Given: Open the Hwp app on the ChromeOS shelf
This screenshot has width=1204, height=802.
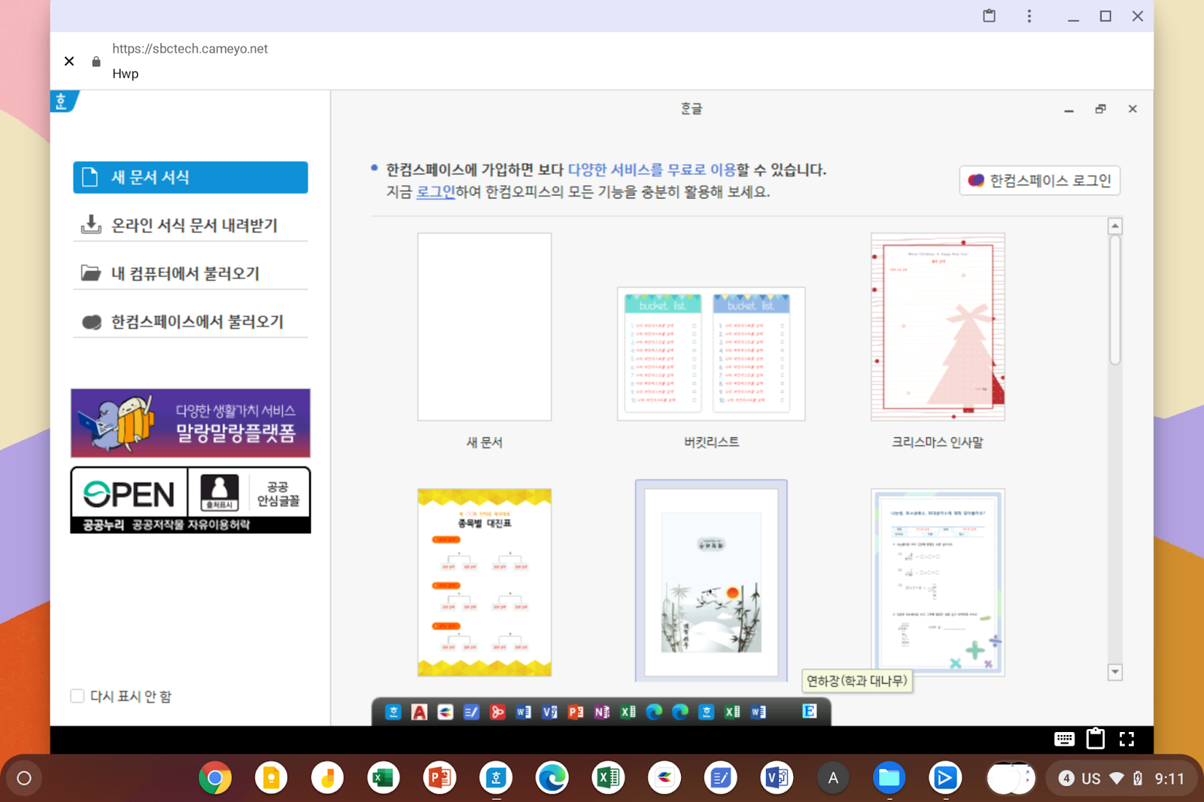Looking at the screenshot, I should click(x=496, y=778).
